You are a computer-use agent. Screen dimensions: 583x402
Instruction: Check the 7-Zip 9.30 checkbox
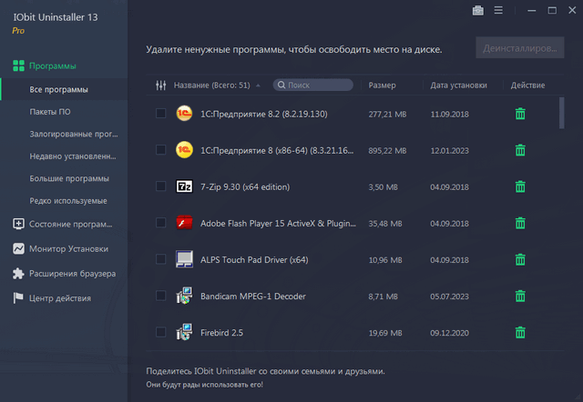[161, 186]
